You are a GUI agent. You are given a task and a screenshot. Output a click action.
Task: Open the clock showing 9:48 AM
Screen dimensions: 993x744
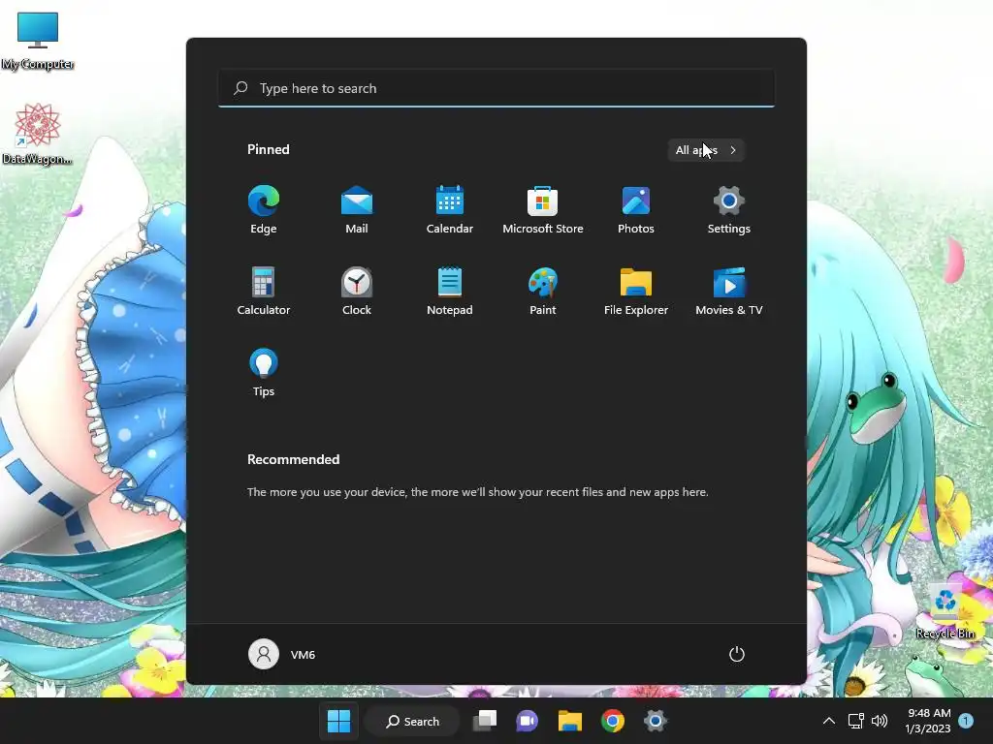pos(928,721)
